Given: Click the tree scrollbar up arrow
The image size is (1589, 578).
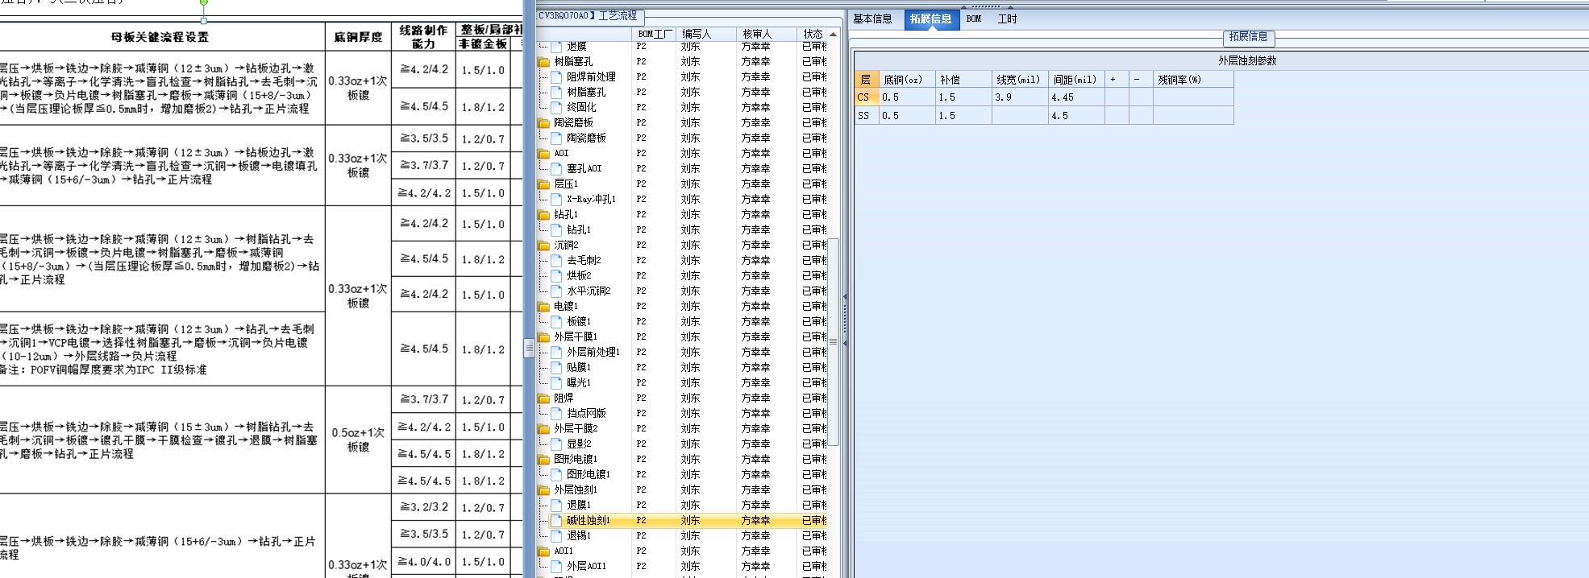Looking at the screenshot, I should 834,34.
